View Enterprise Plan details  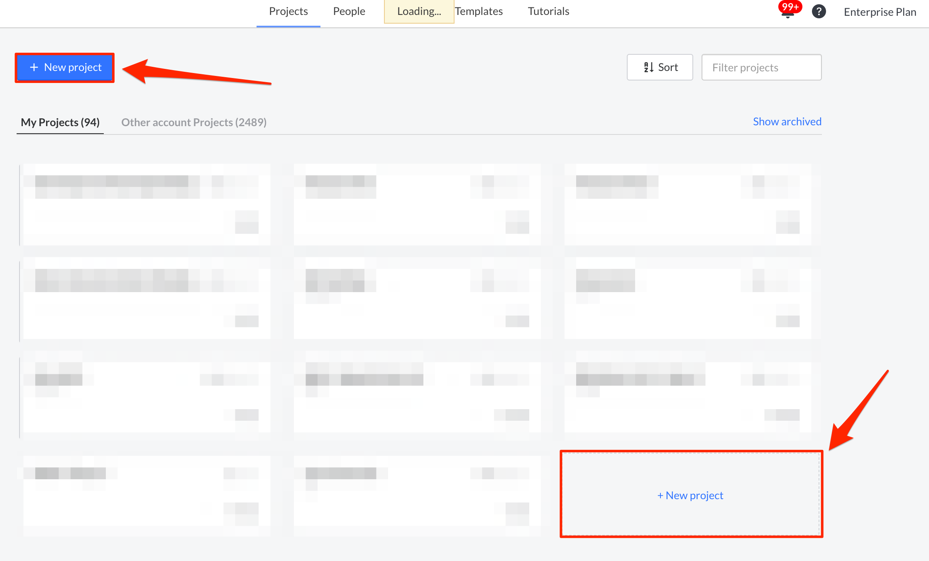pos(879,12)
